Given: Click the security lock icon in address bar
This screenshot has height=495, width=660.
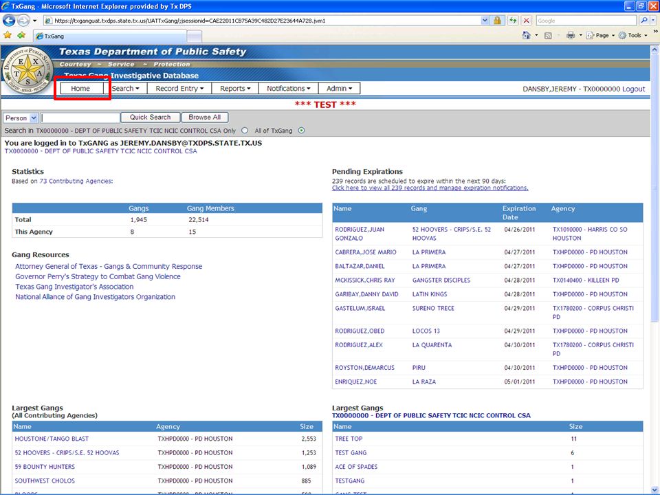Looking at the screenshot, I should click(497, 20).
